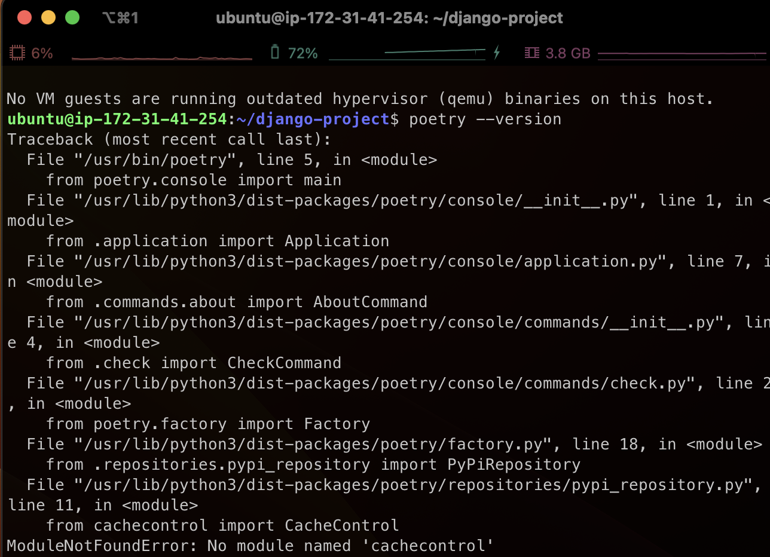Image resolution: width=770 pixels, height=557 pixels.
Task: Click 'from .commands.about import AboutCommand' line
Action: pos(237,302)
